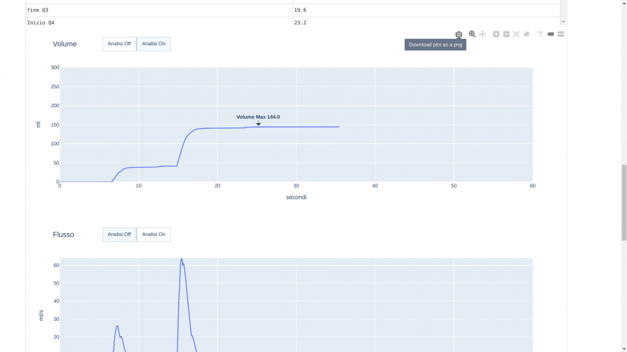This screenshot has height=352, width=627.
Task: Click the table scrollbar down arrow
Action: tap(564, 22)
